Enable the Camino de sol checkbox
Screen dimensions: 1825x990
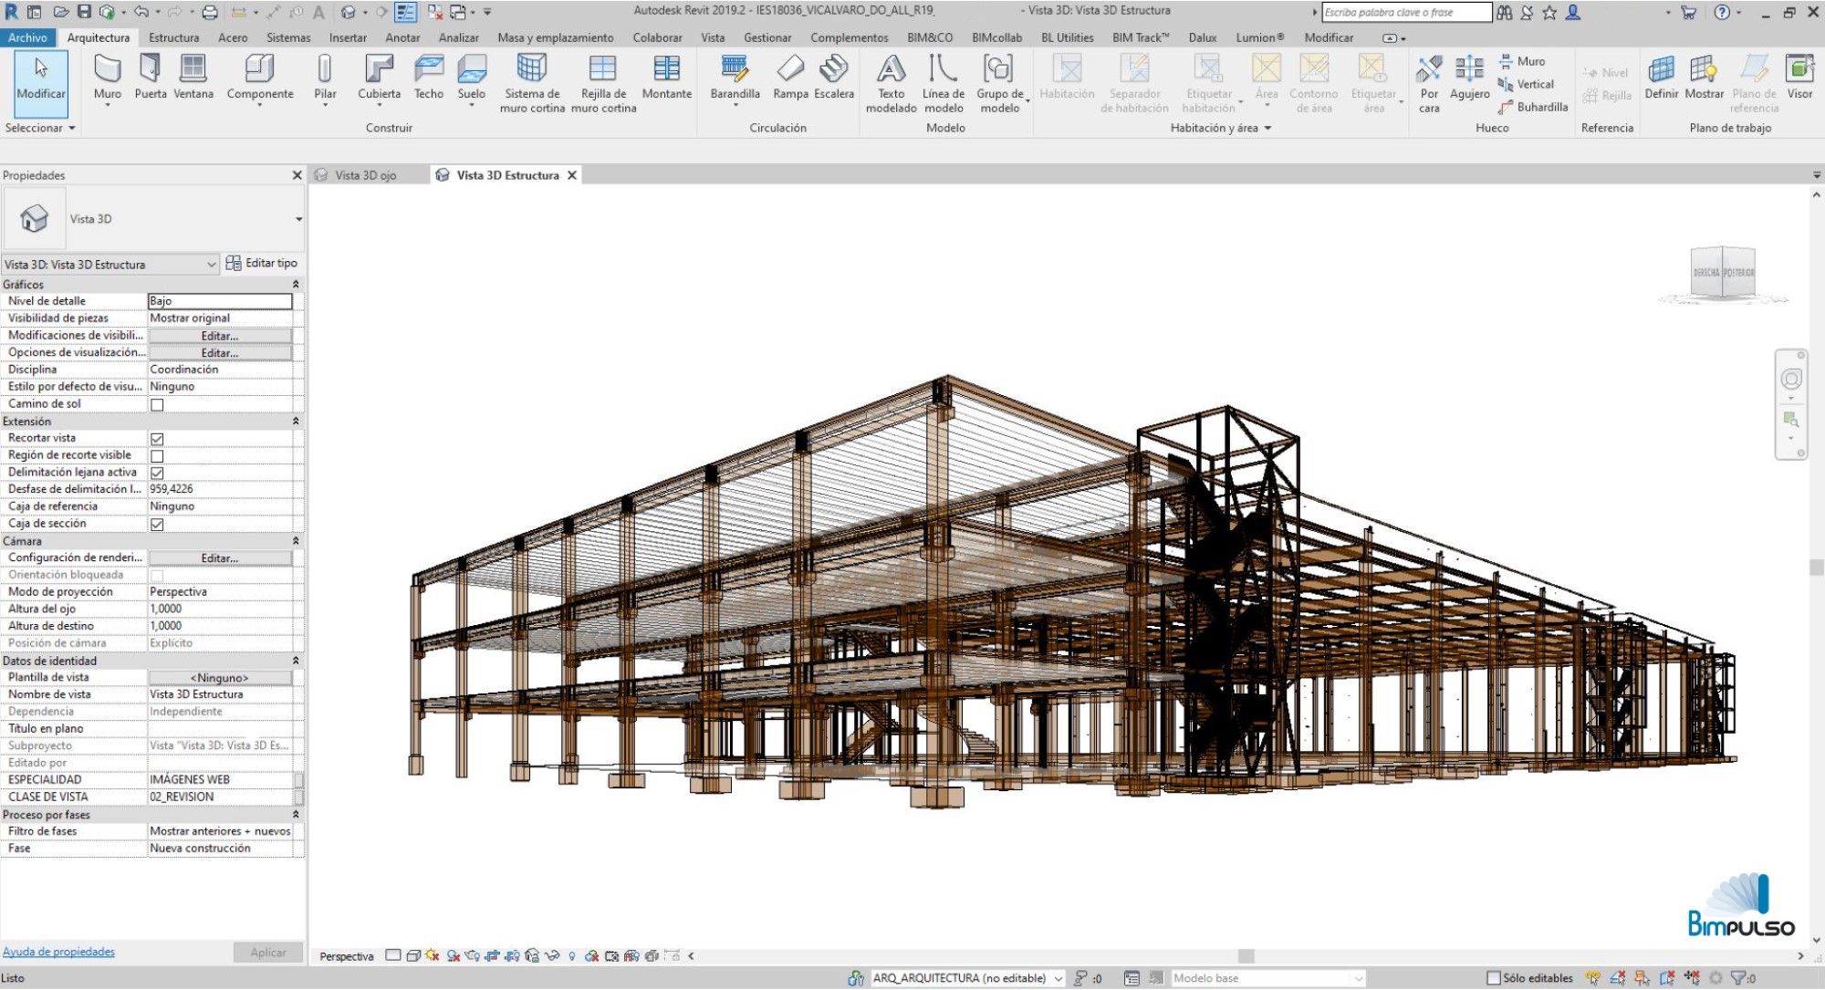point(157,404)
